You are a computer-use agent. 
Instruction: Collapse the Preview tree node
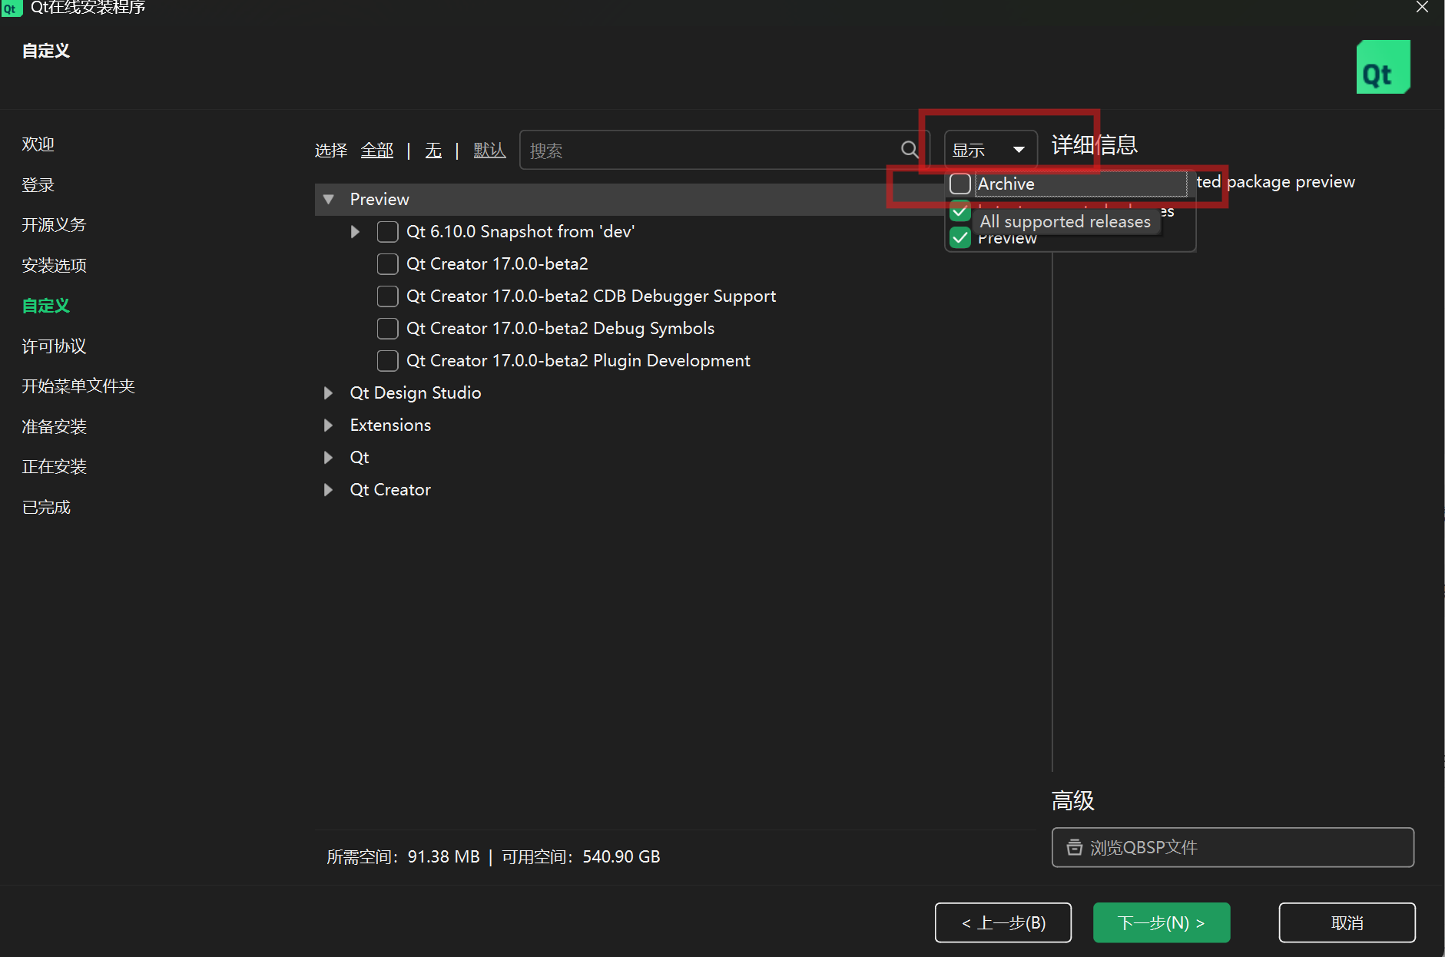tap(329, 199)
